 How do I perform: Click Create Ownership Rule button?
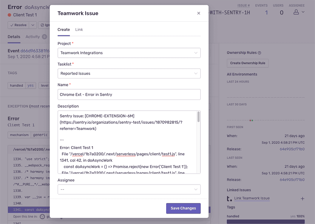tap(248, 63)
